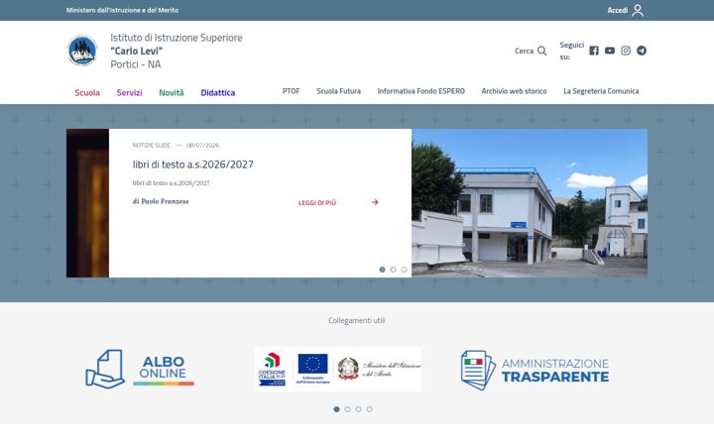This screenshot has height=446, width=714.
Task: Click the NOTIZIE SLIDE category label
Action: pyautogui.click(x=151, y=145)
